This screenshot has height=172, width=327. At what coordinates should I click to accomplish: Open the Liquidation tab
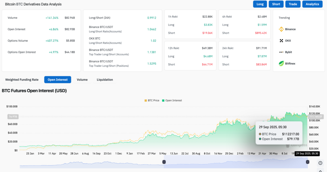coord(105,80)
